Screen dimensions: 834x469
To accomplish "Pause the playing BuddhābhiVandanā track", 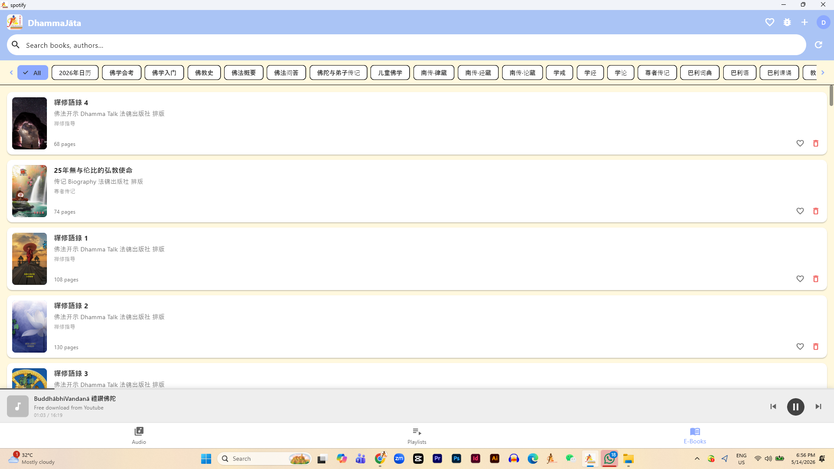I will coord(796,407).
